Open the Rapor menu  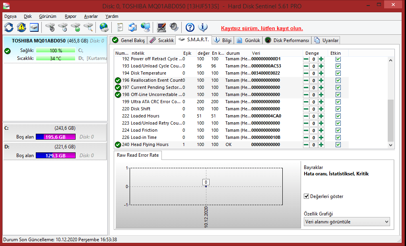(70, 16)
